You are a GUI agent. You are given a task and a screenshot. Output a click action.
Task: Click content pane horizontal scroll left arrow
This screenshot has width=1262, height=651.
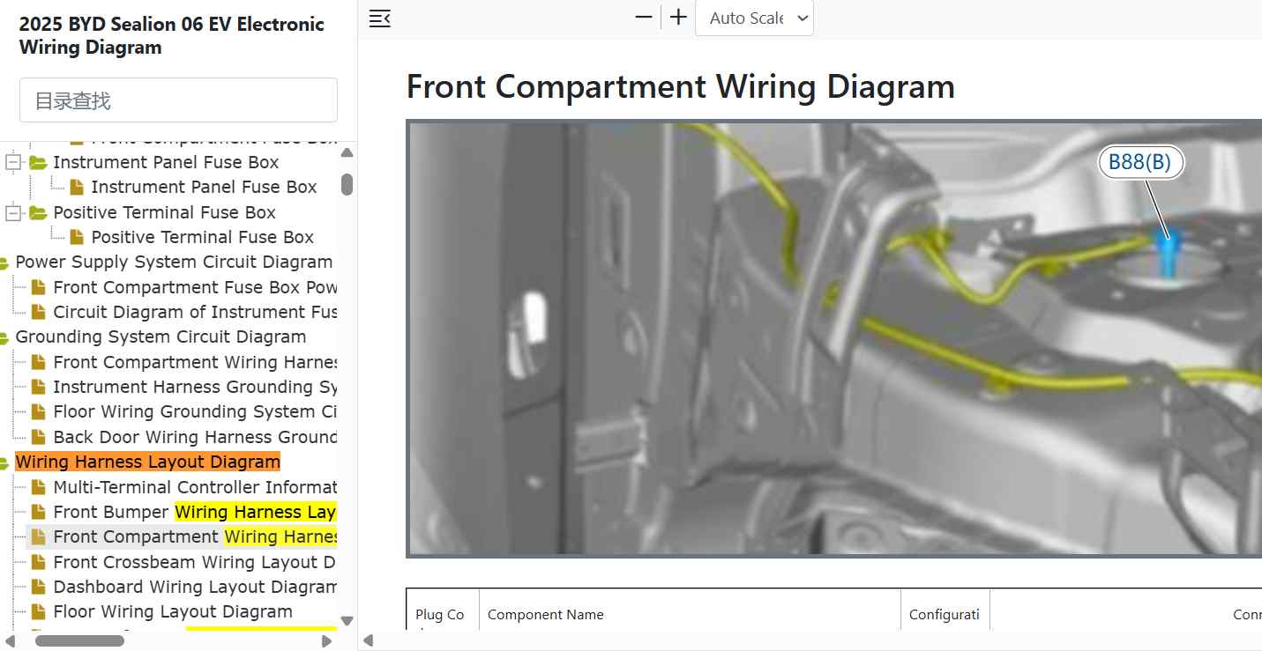(x=369, y=640)
